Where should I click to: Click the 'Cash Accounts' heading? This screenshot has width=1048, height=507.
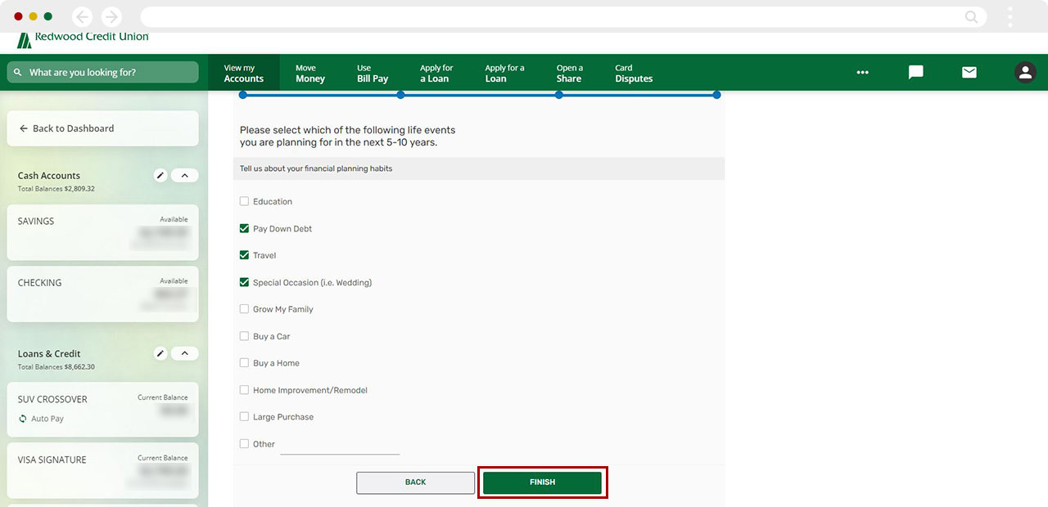click(49, 176)
